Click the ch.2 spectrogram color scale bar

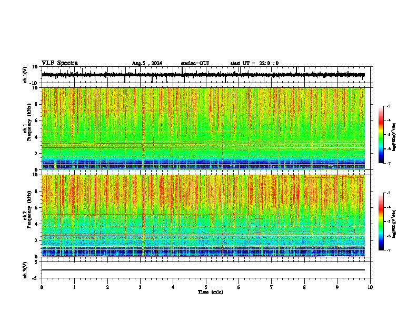(x=381, y=222)
